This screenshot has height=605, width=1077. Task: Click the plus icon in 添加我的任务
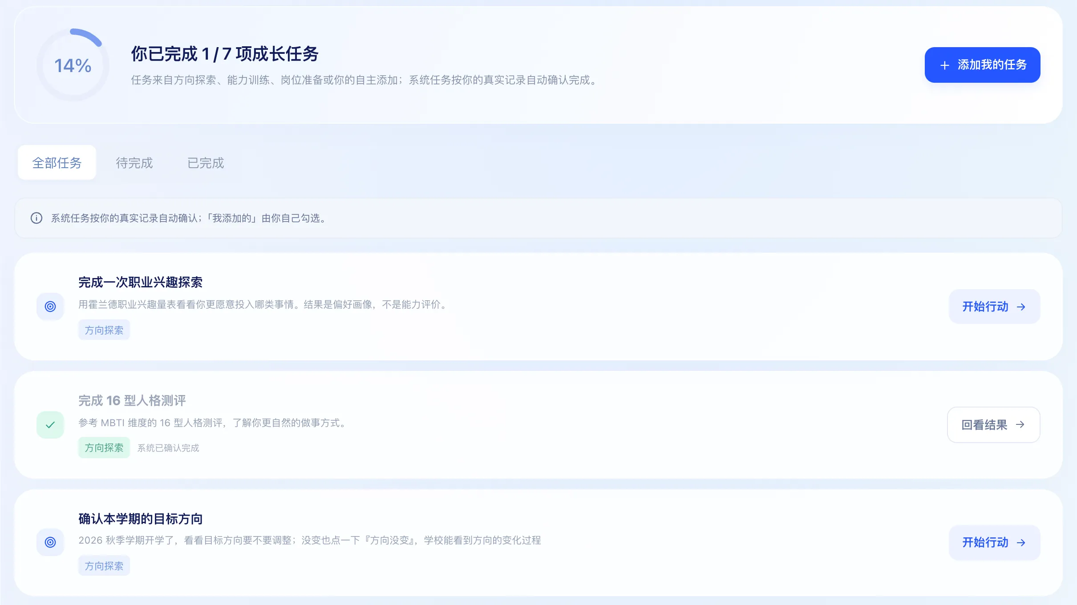[944, 65]
